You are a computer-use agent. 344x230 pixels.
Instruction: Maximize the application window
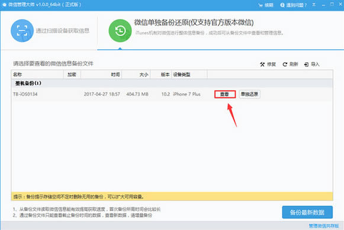[x=332, y=4]
